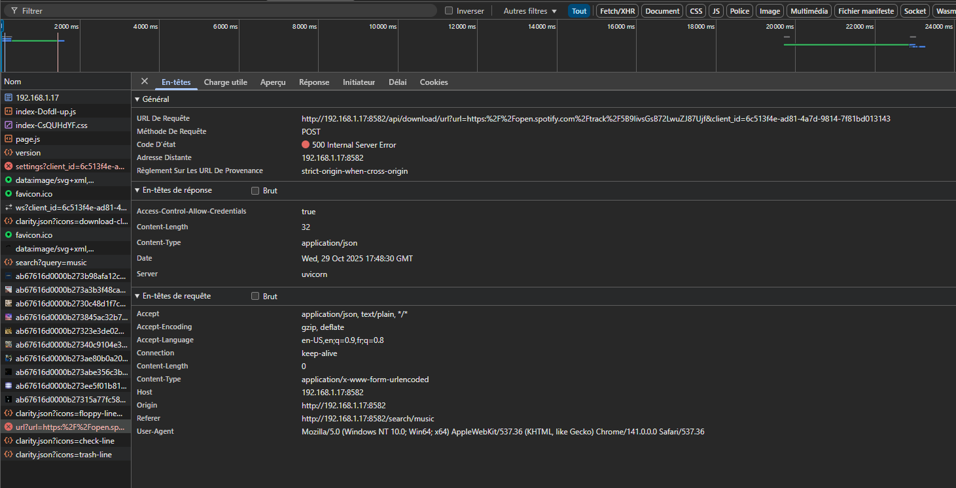Close the request details panel

tap(145, 82)
